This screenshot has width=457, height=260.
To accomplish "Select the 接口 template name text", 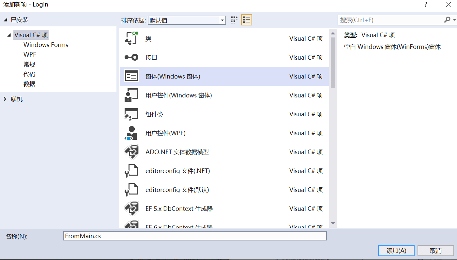I will click(x=151, y=58).
